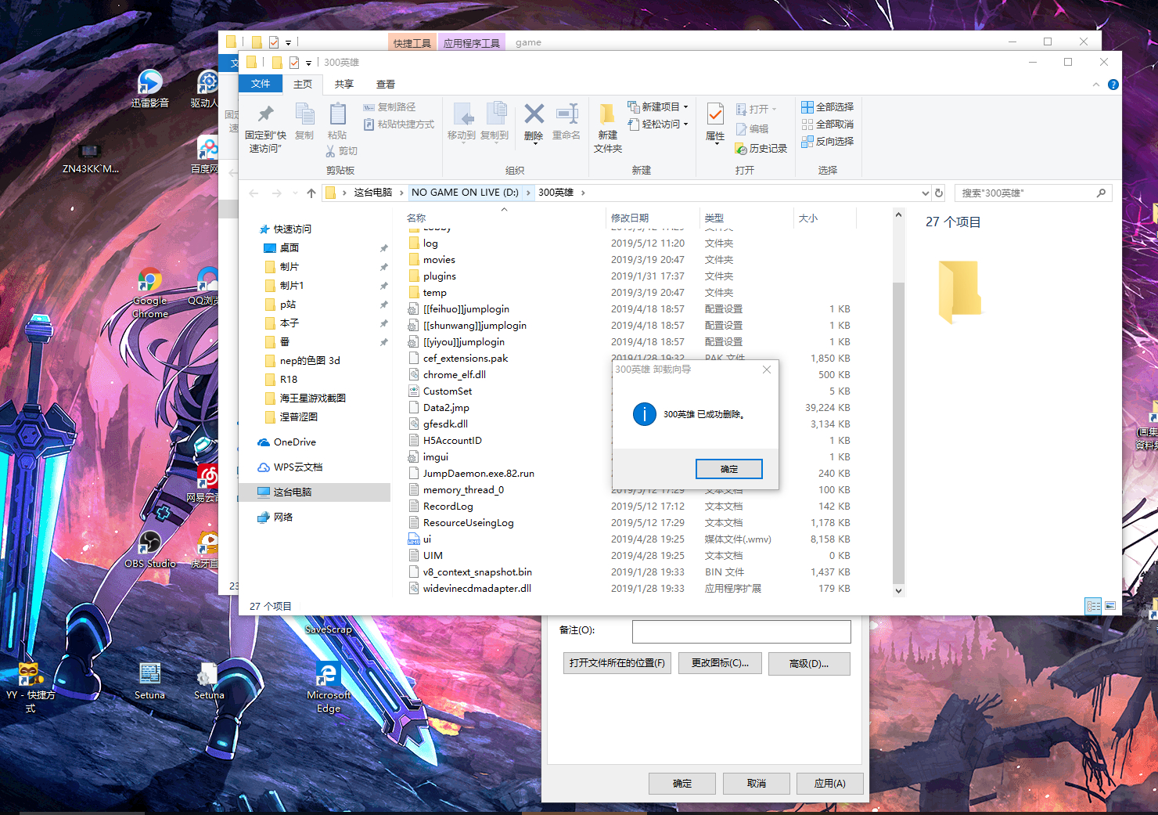Select the 桌面 quick access item
1158x815 pixels.
pos(289,248)
